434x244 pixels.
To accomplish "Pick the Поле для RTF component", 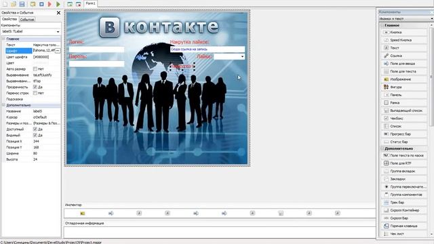I will coord(404,163).
